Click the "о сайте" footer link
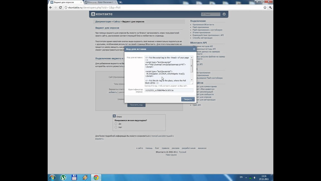321x181 pixels. pyautogui.click(x=139, y=148)
